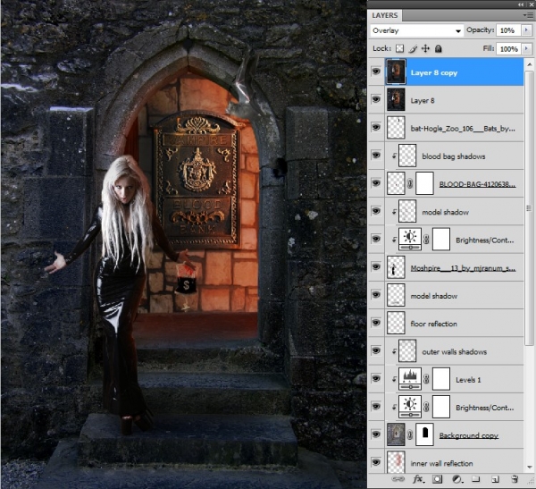Viewport: 536px width, 489px height.
Task: Add a layer mask
Action: coord(437,479)
